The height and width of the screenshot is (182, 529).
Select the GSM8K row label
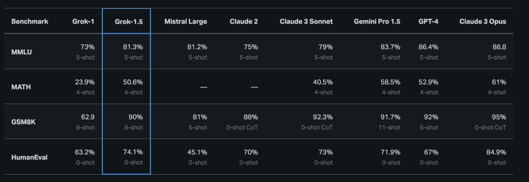[x=24, y=122]
